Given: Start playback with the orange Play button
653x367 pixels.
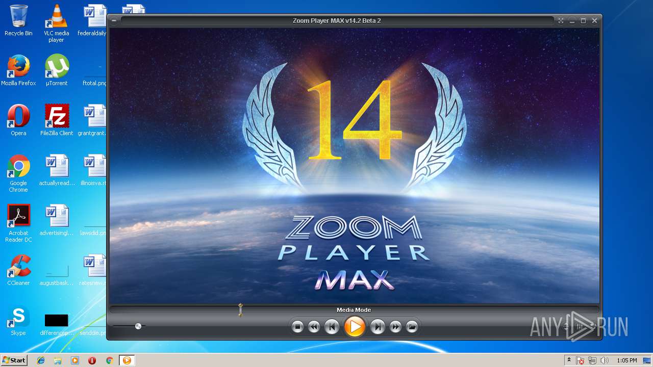Looking at the screenshot, I should (x=355, y=326).
